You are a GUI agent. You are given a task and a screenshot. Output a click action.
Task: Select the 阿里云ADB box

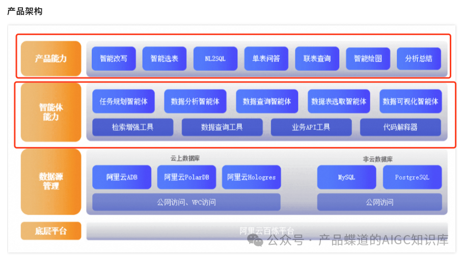122,177
